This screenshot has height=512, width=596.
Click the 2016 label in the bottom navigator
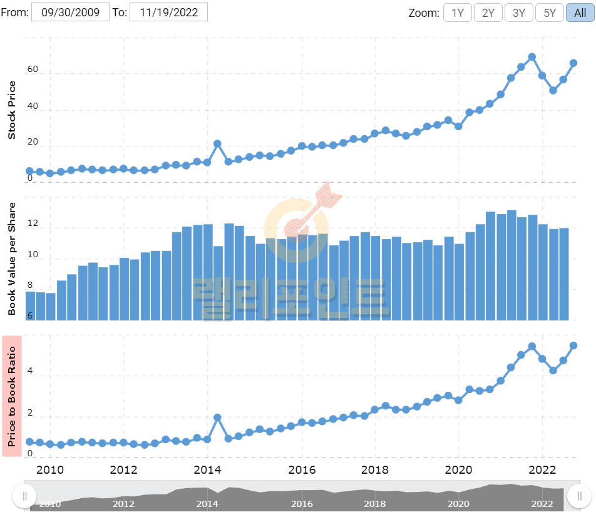click(x=302, y=503)
